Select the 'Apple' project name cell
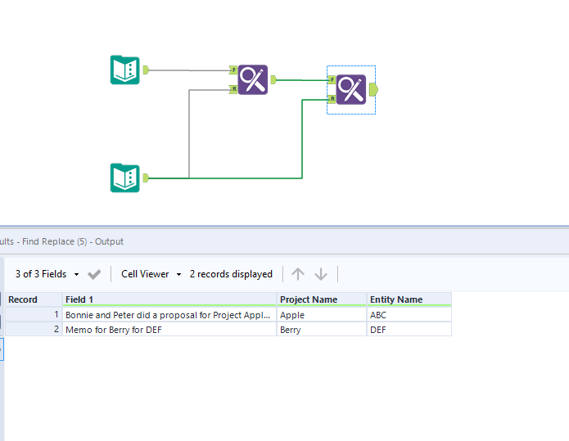 [322, 315]
